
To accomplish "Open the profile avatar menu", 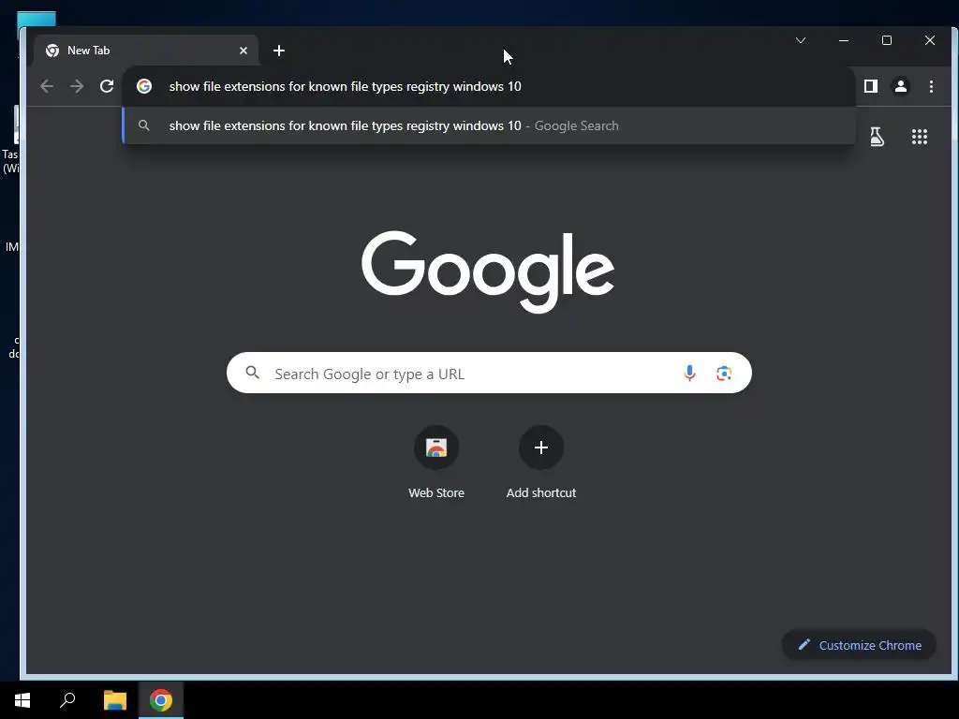I will tap(901, 86).
